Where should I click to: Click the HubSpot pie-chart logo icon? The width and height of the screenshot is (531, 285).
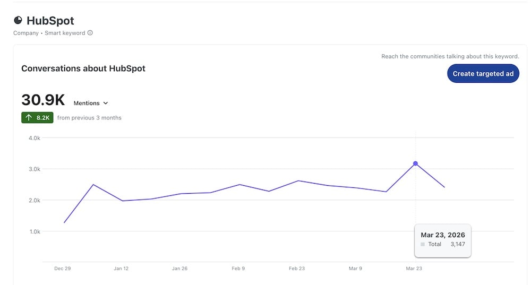coord(18,21)
